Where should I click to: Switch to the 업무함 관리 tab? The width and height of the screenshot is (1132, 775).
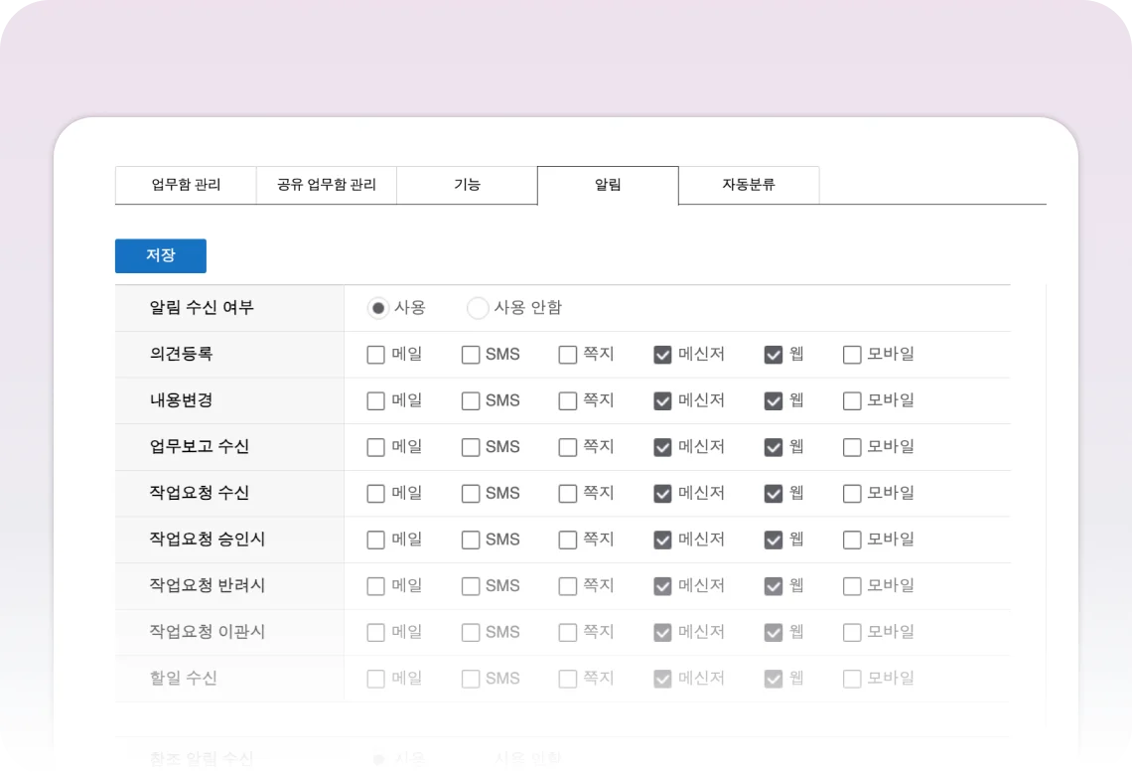(x=186, y=185)
